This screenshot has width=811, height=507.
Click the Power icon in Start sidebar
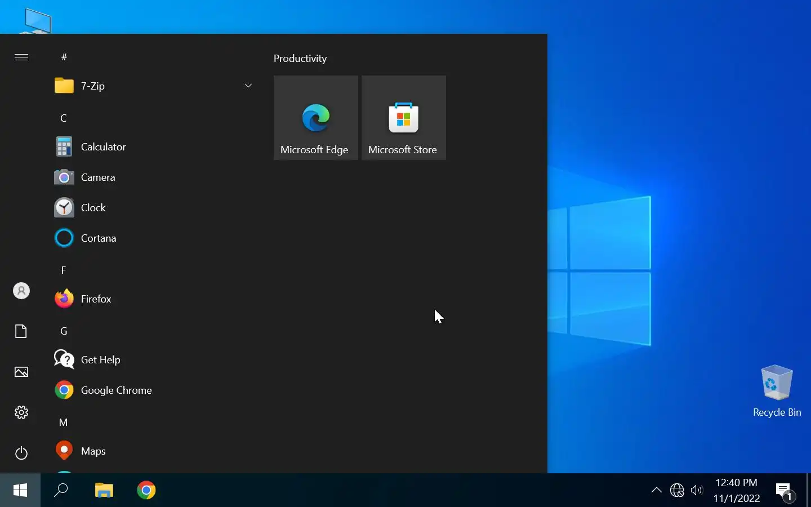coord(21,453)
